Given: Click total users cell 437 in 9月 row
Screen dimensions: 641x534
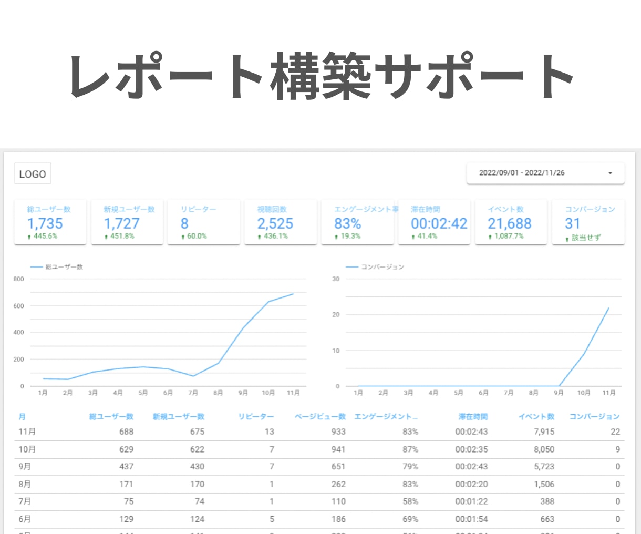Looking at the screenshot, I should coord(126,466).
